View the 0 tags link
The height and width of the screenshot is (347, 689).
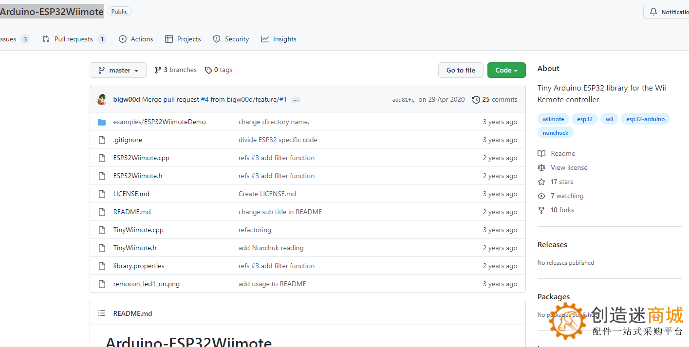pyautogui.click(x=219, y=70)
